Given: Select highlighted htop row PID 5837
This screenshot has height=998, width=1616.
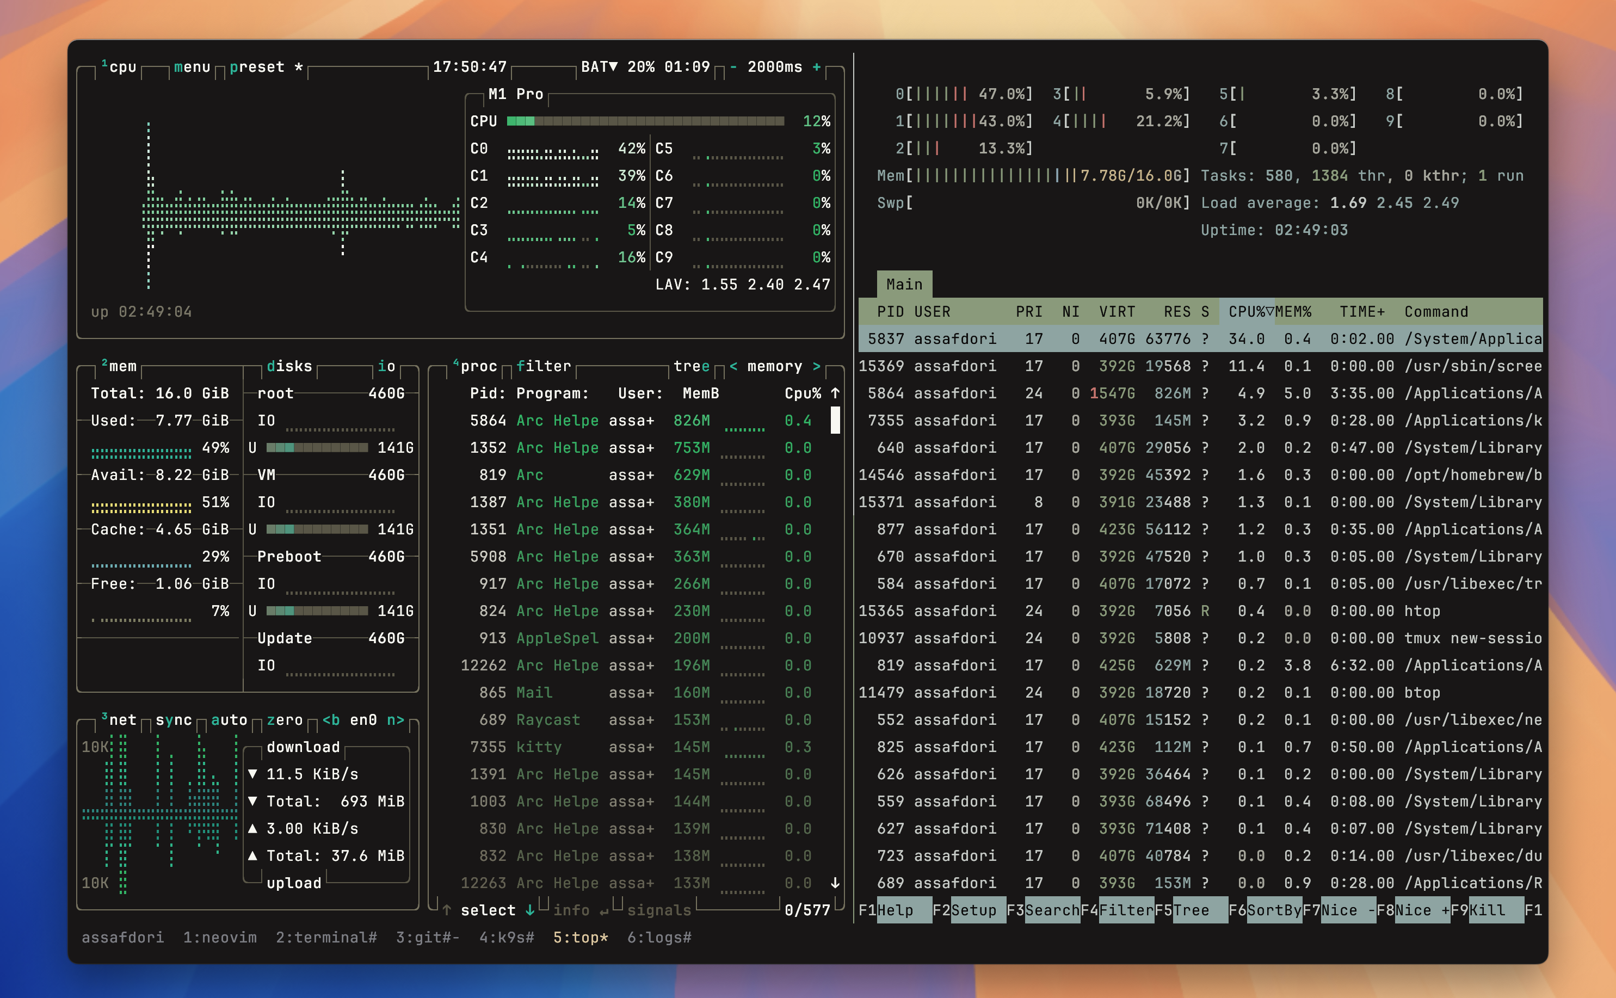Looking at the screenshot, I should point(1200,339).
